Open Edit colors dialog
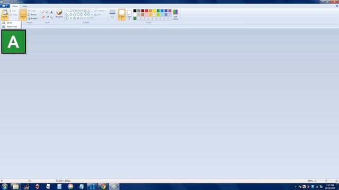339x190 pixels. pos(175,15)
